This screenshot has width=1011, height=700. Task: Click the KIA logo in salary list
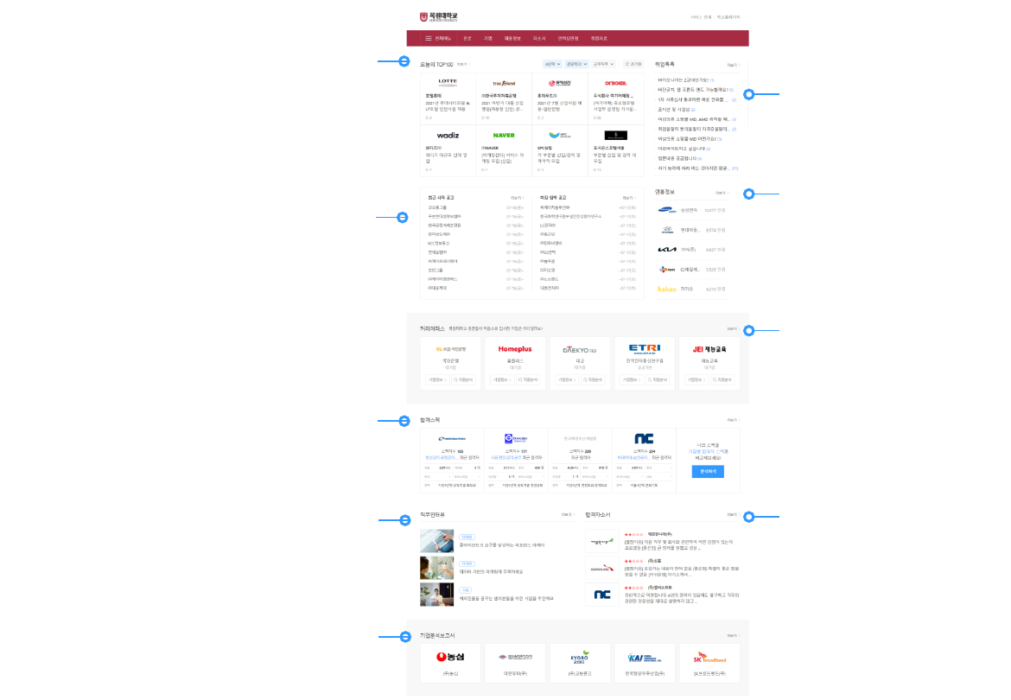666,249
